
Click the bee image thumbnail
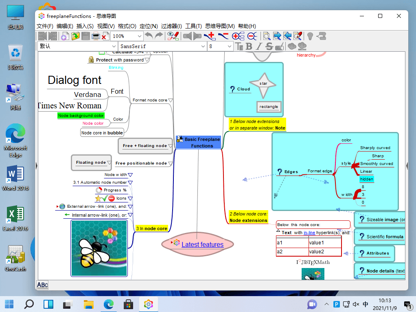pyautogui.click(x=99, y=248)
